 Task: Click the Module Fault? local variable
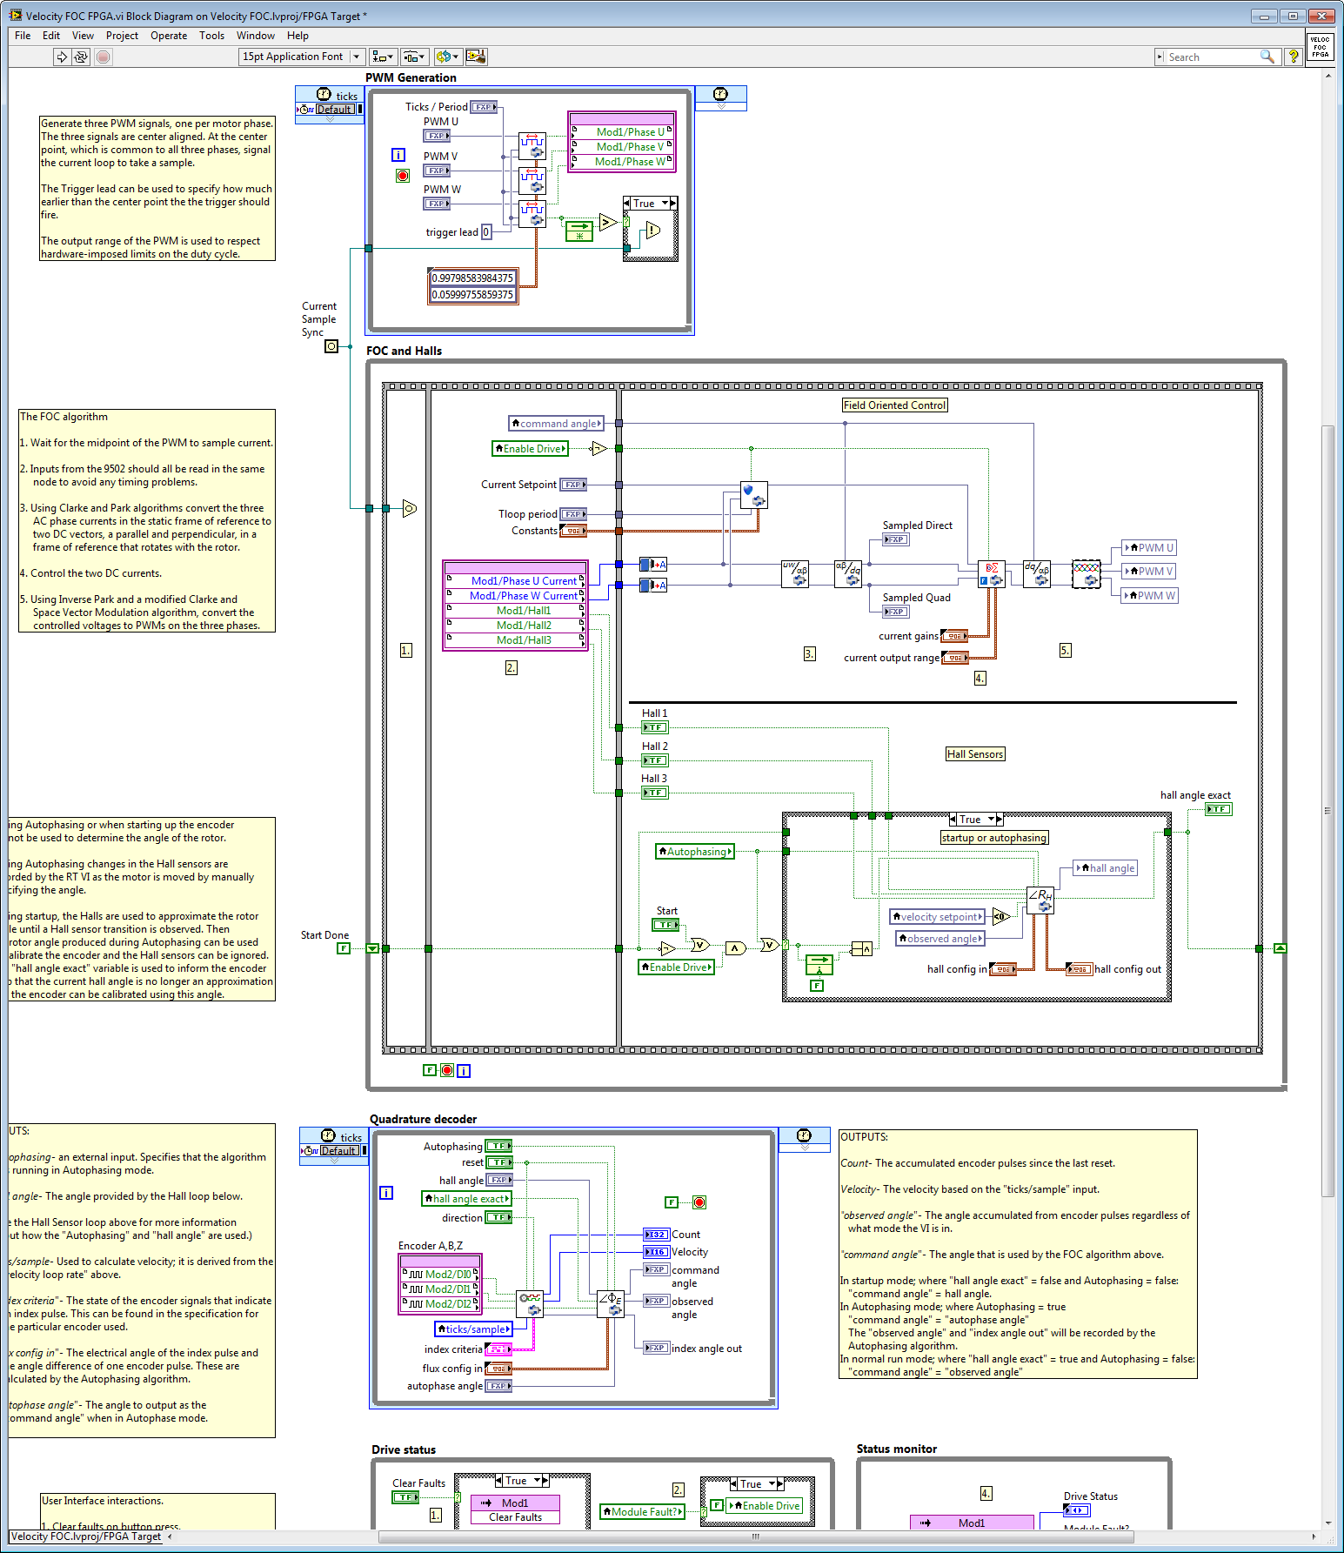643,1511
